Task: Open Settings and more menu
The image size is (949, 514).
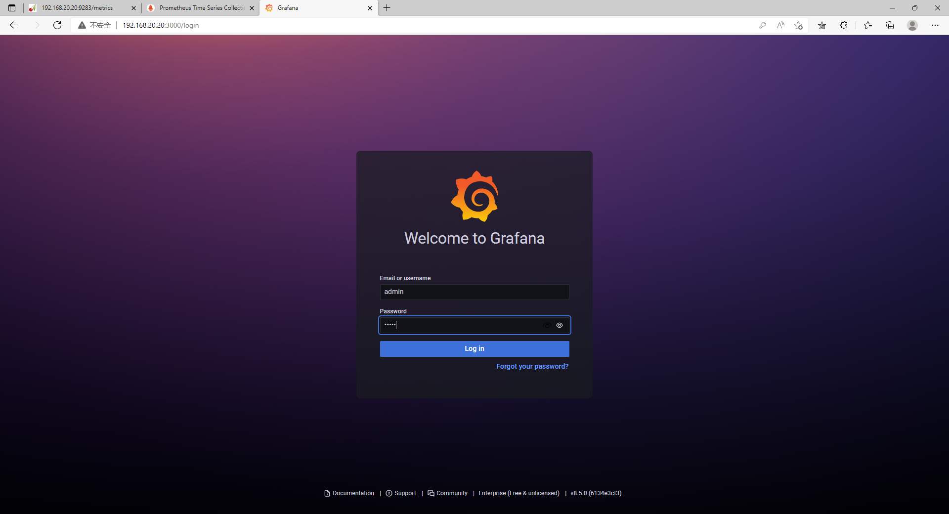Action: point(935,25)
